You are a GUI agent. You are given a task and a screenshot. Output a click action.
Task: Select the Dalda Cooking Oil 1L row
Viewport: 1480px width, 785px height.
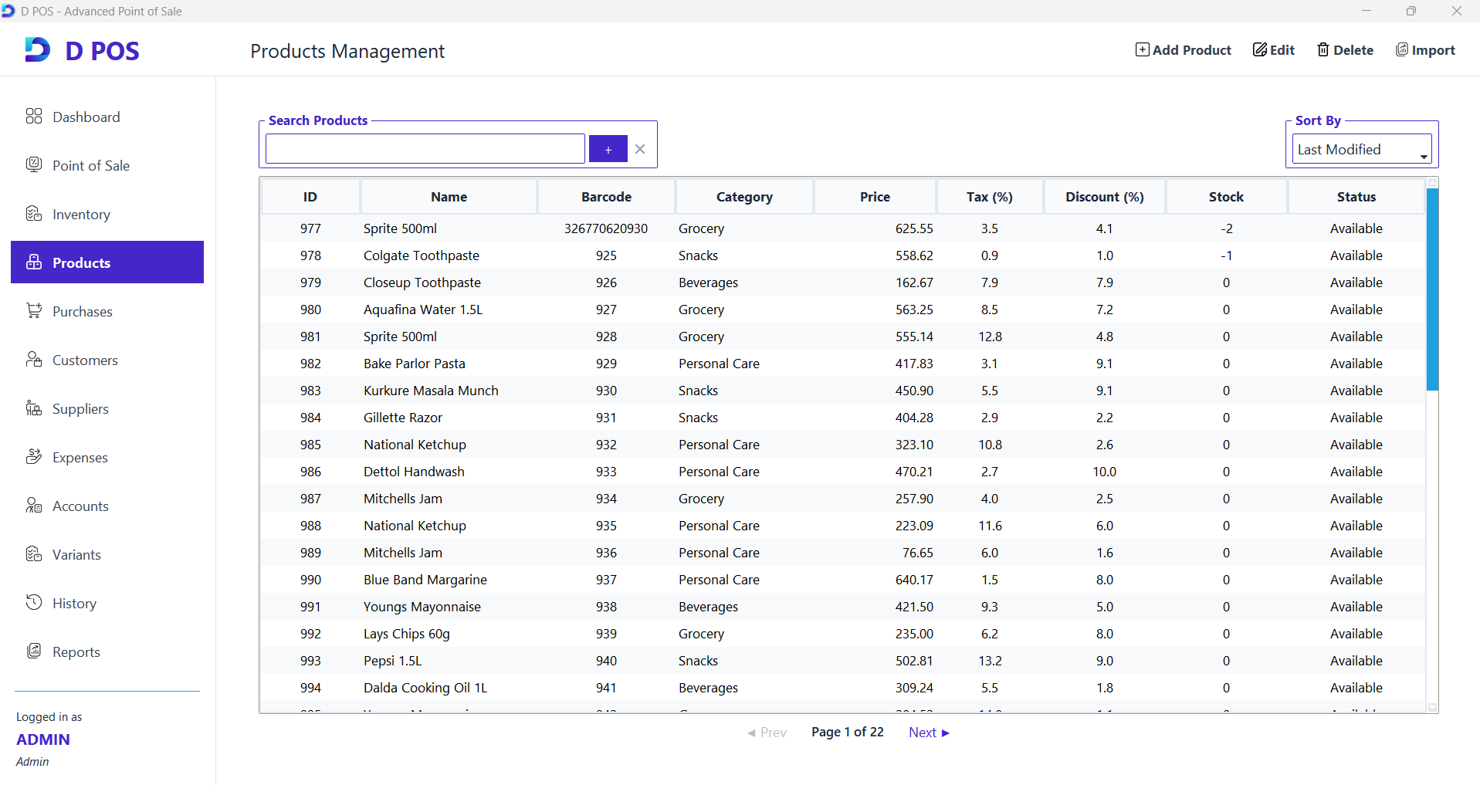[843, 688]
